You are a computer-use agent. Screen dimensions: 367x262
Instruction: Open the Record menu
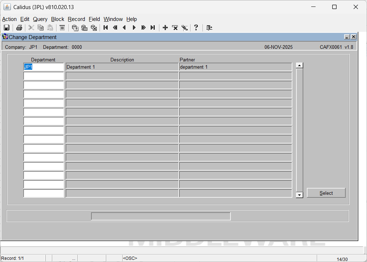point(76,19)
